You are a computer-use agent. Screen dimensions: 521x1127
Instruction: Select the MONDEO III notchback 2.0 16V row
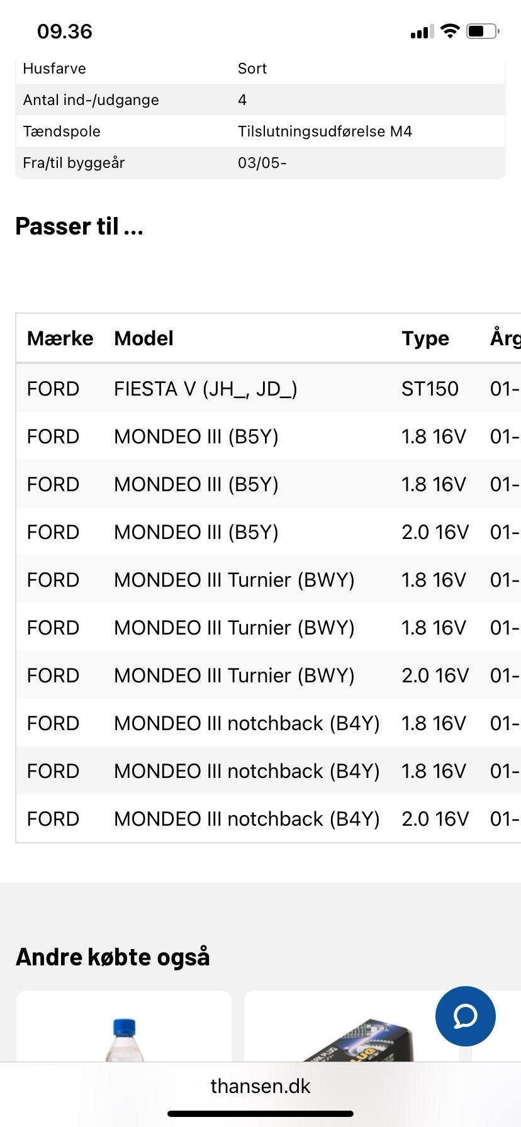click(x=247, y=819)
